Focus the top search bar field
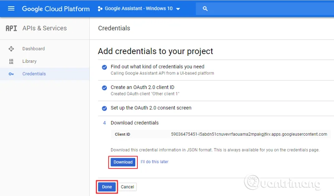 tap(265, 9)
